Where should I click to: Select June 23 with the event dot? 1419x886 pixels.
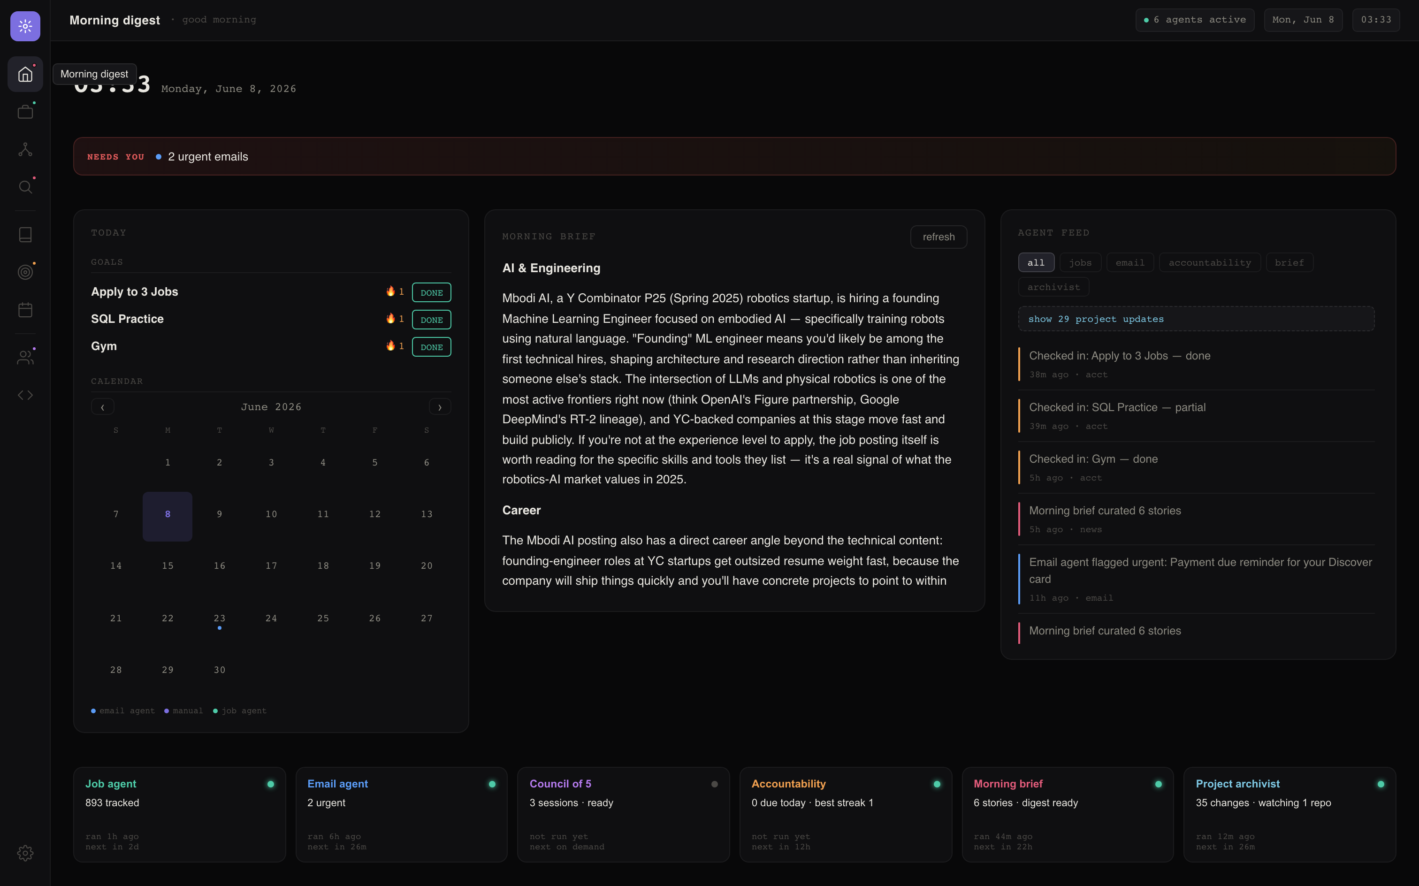pyautogui.click(x=219, y=619)
